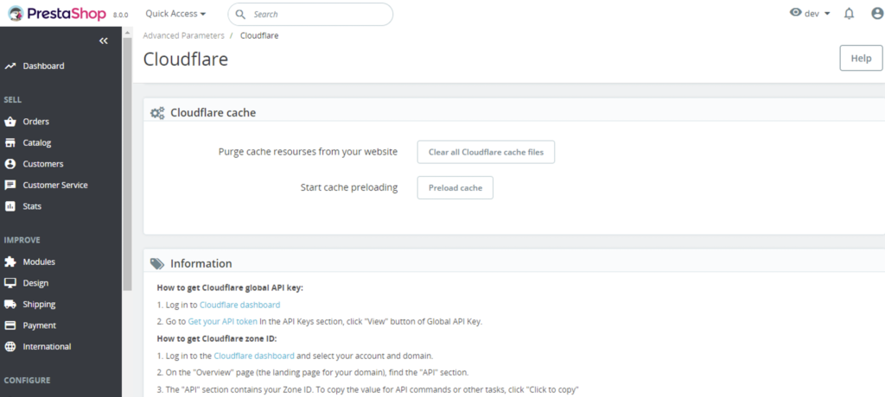Click the Customers person icon
Screen dimensions: 885x397
click(x=10, y=164)
